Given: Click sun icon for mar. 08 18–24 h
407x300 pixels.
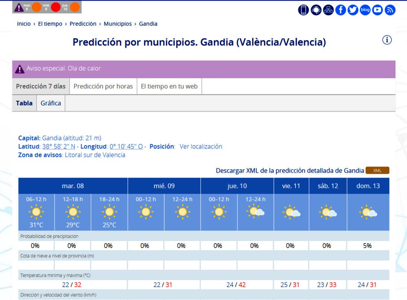Looking at the screenshot, I should [109, 212].
